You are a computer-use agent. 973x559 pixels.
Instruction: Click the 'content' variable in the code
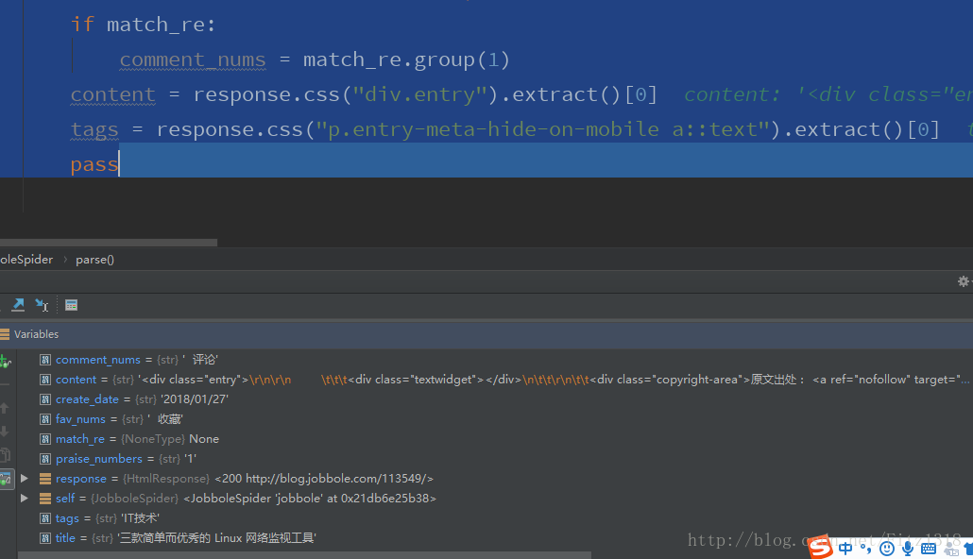pos(113,94)
